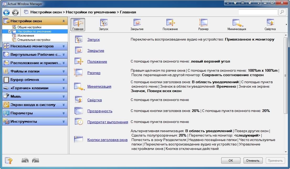This screenshot has width=290, height=169.
Task: Expand the «Горячие» клавиши section
Action: [64, 88]
